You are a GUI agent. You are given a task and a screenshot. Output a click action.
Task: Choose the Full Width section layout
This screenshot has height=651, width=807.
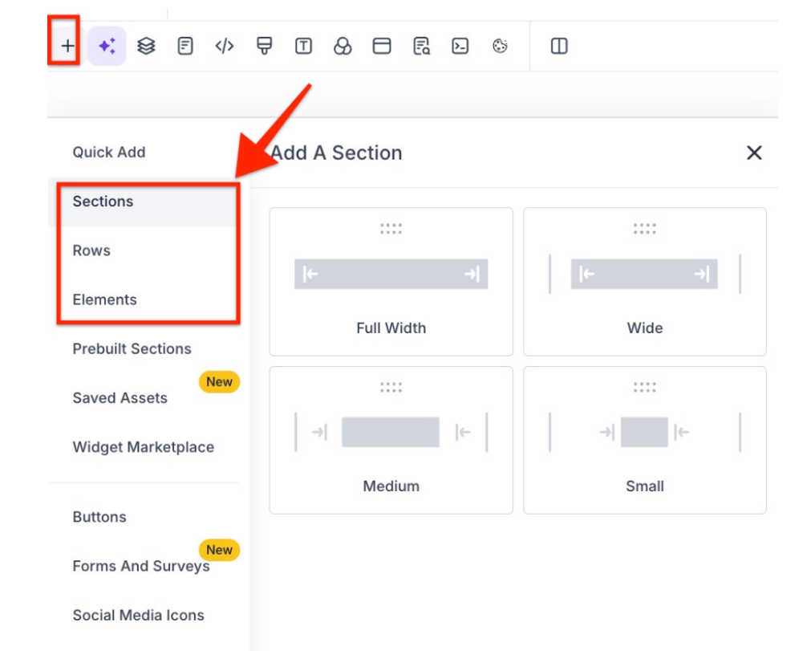coord(391,282)
